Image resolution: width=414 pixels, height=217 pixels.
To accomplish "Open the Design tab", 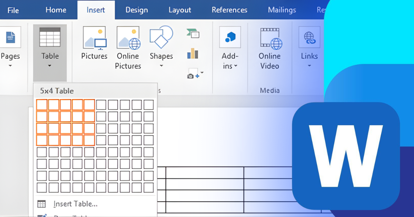I will pos(137,10).
